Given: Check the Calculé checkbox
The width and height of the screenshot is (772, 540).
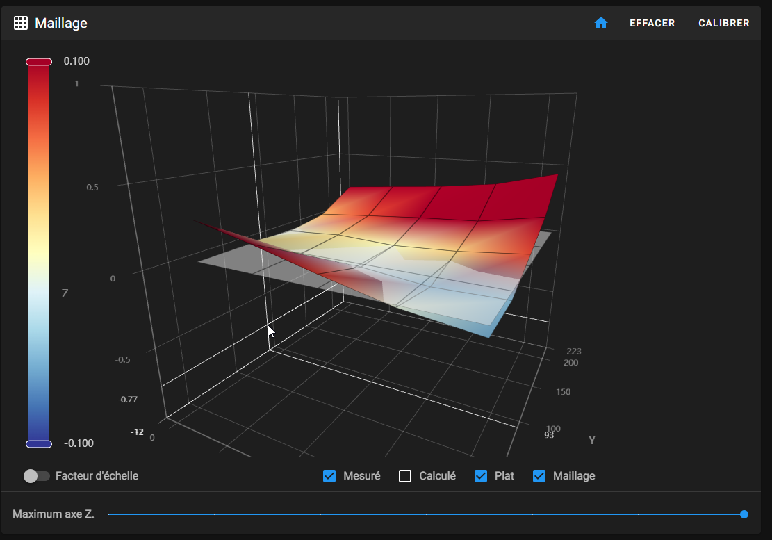Looking at the screenshot, I should [405, 476].
